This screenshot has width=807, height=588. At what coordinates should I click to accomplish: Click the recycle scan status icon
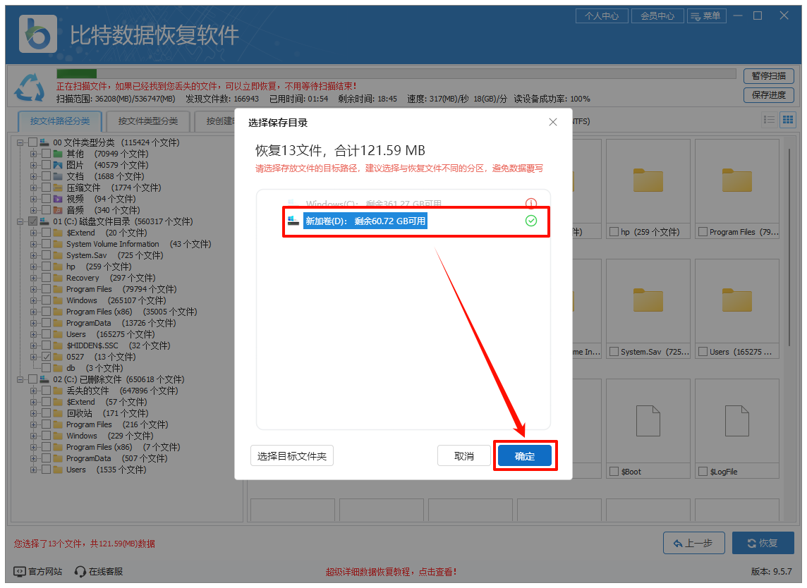point(30,87)
